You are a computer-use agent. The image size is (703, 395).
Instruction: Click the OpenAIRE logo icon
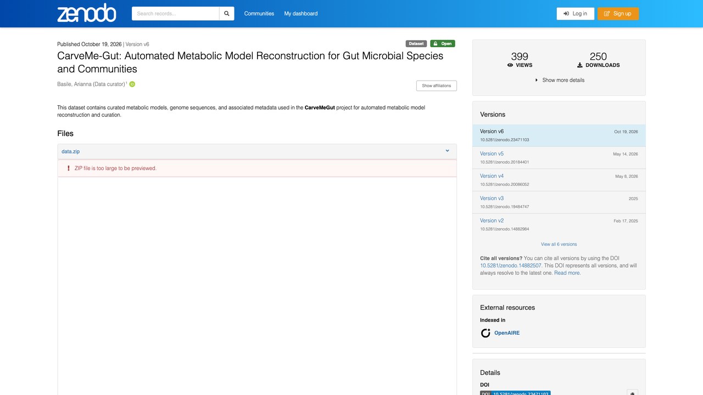[x=486, y=333]
